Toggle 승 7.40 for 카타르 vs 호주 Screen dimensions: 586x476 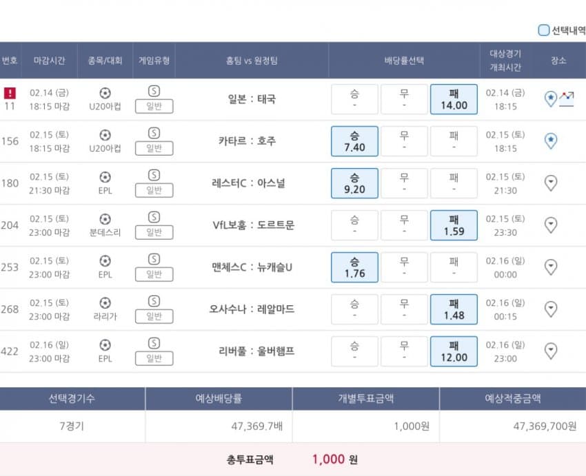[x=354, y=141]
